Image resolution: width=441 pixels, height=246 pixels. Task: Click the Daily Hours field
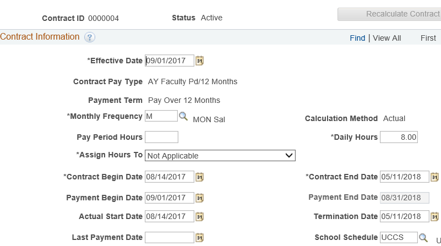[399, 137]
